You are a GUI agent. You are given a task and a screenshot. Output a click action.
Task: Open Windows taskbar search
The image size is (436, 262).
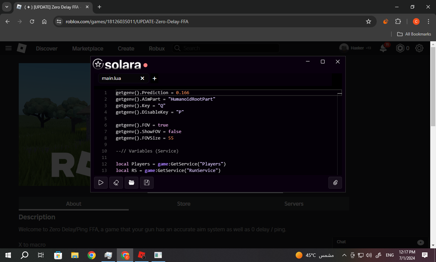coord(25,255)
